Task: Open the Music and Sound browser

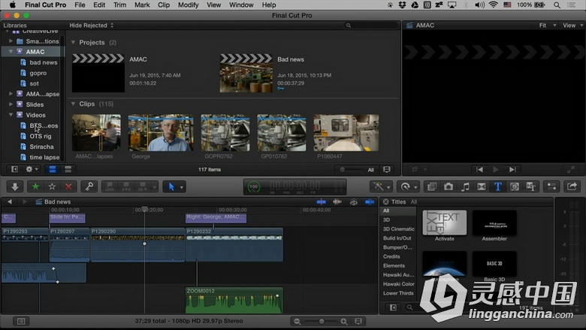Action: coord(465,186)
